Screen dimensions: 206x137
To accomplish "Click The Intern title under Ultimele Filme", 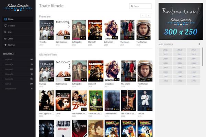I will click(x=125, y=84).
